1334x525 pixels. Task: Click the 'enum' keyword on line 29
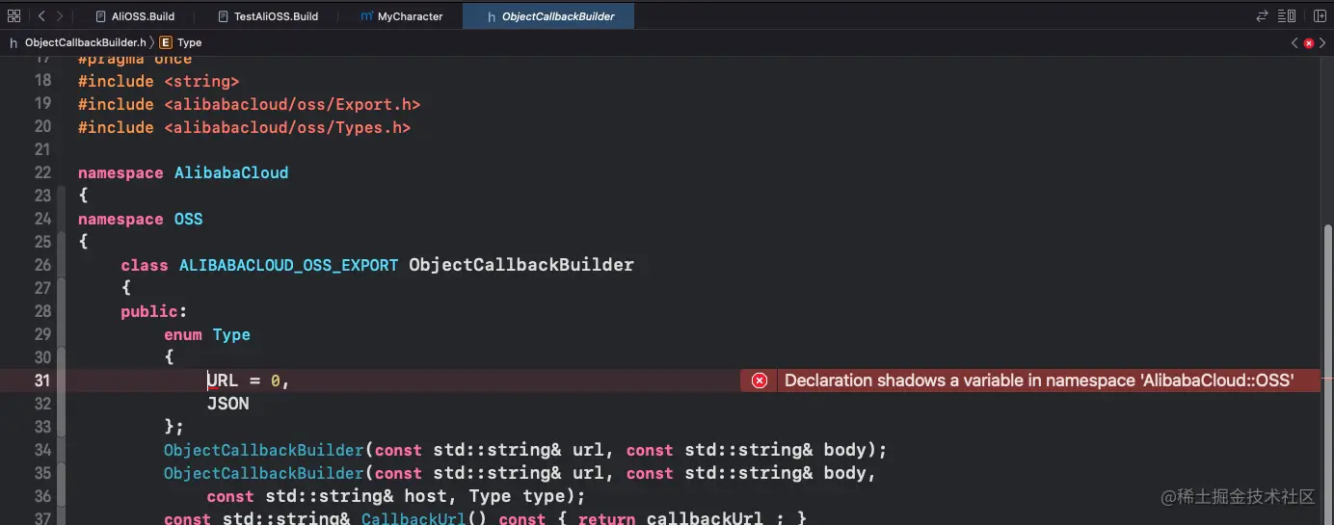183,334
